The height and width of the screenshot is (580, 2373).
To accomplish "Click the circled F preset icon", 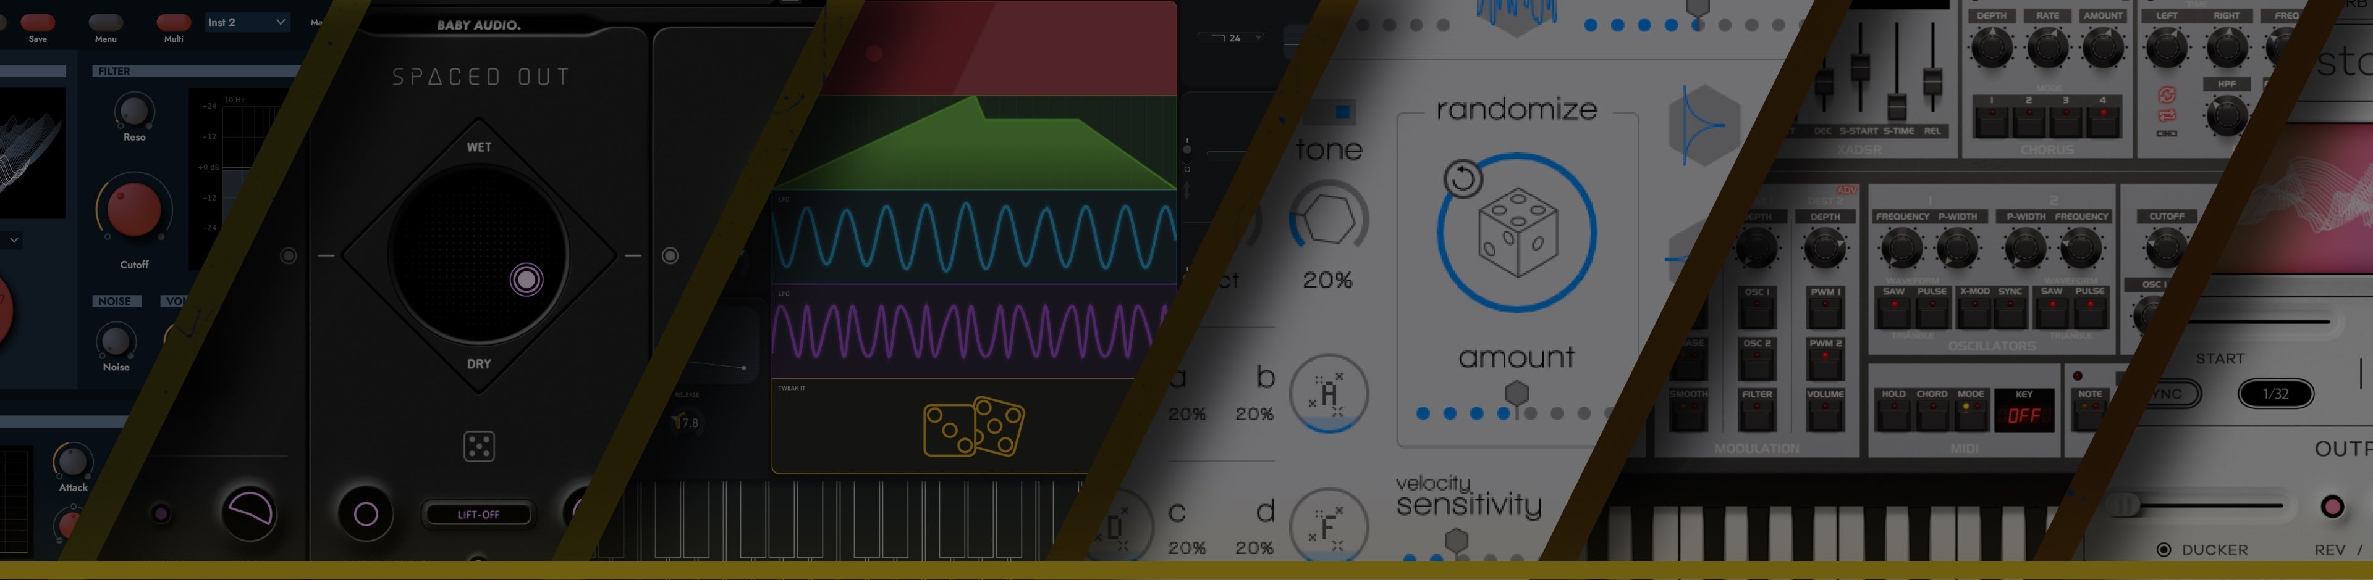I will click(x=1329, y=527).
